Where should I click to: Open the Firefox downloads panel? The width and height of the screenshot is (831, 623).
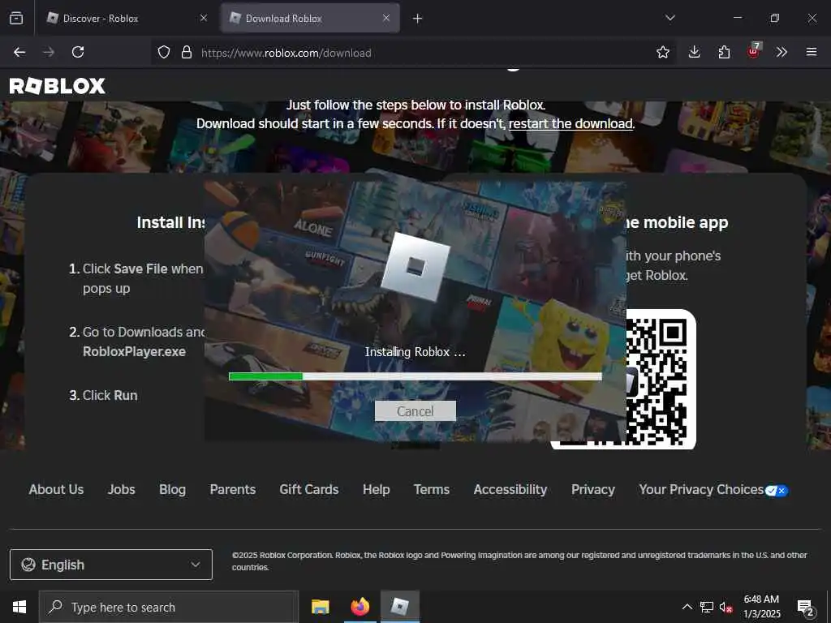coord(695,52)
